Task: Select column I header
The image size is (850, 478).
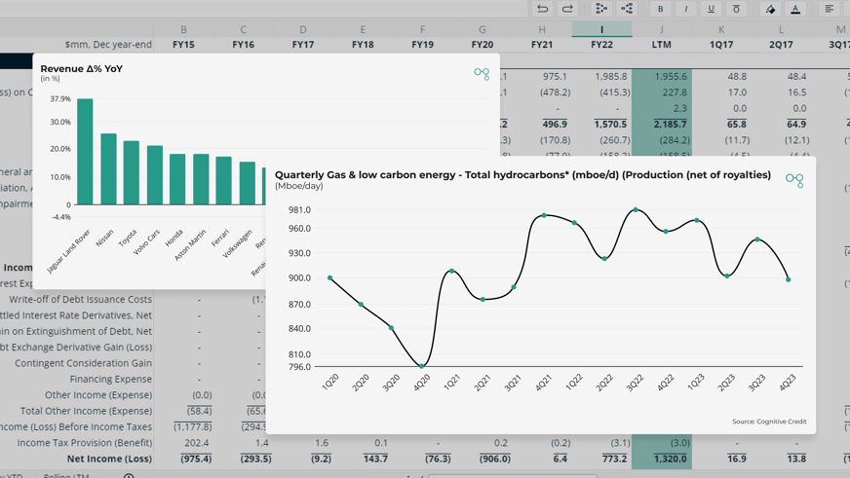Action: coord(601,29)
